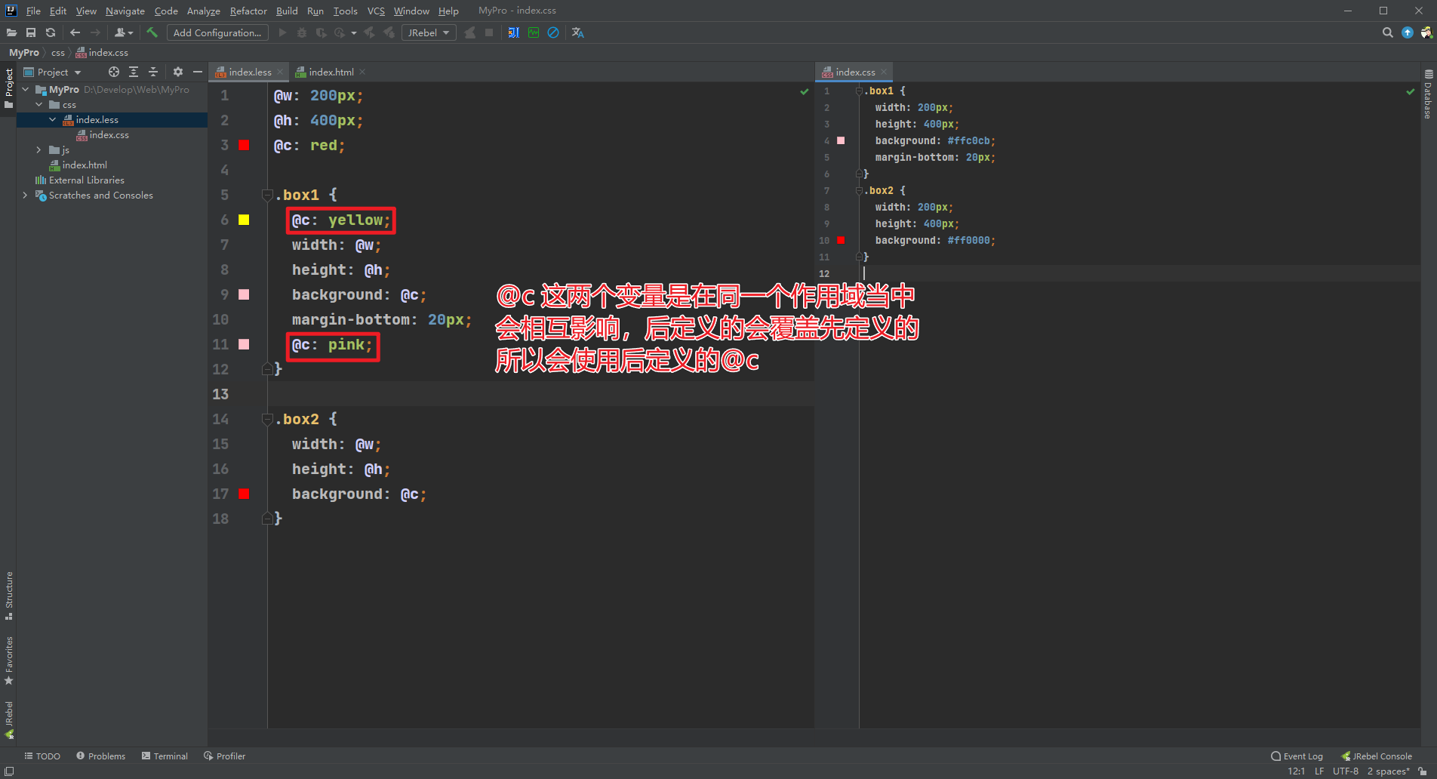Click the Search Everywhere magnifier icon
Viewport: 1437px width, 779px height.
[1387, 32]
